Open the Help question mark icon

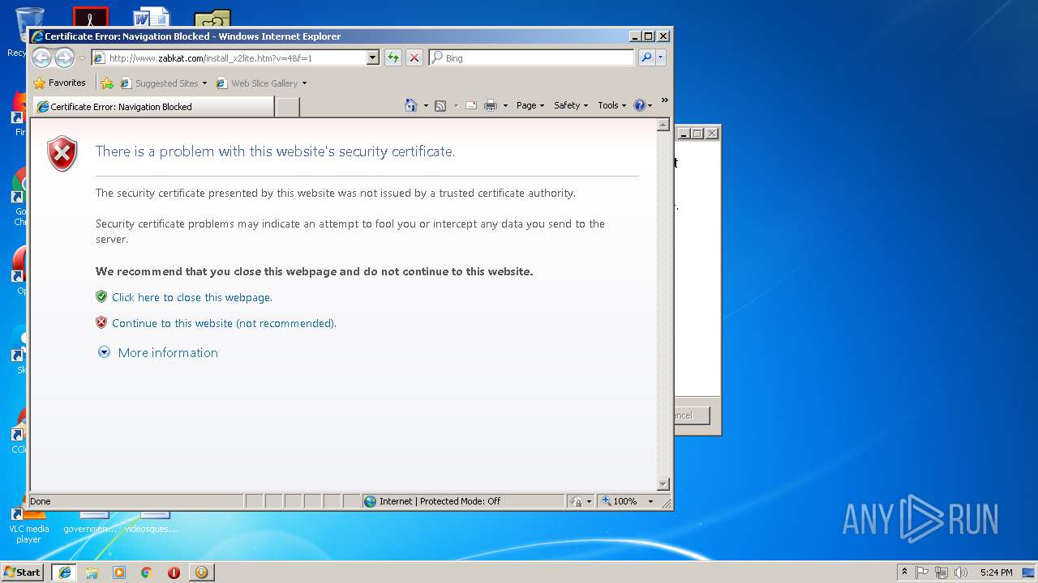[x=639, y=105]
